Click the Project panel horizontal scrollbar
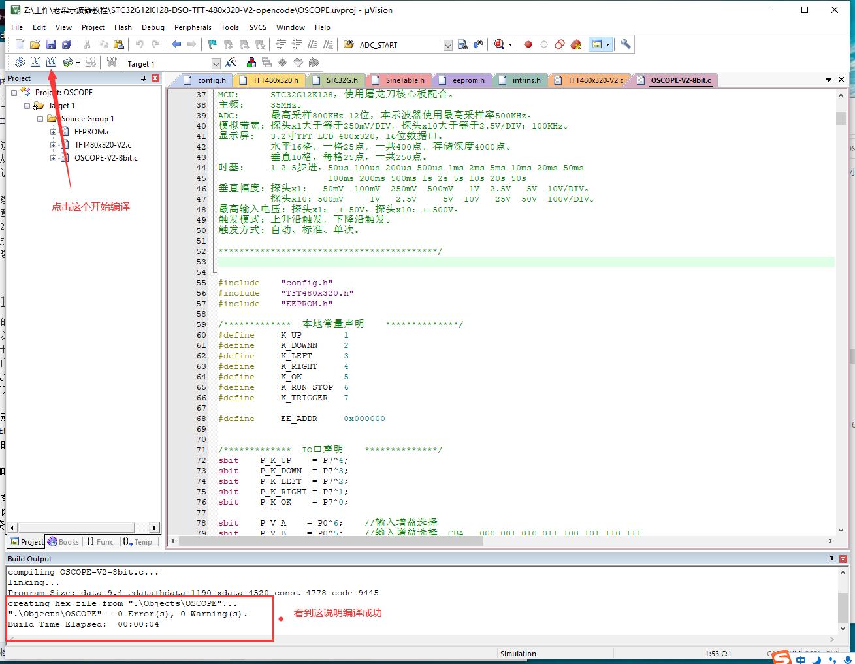Viewport: 855px width, 664px height. (x=84, y=528)
